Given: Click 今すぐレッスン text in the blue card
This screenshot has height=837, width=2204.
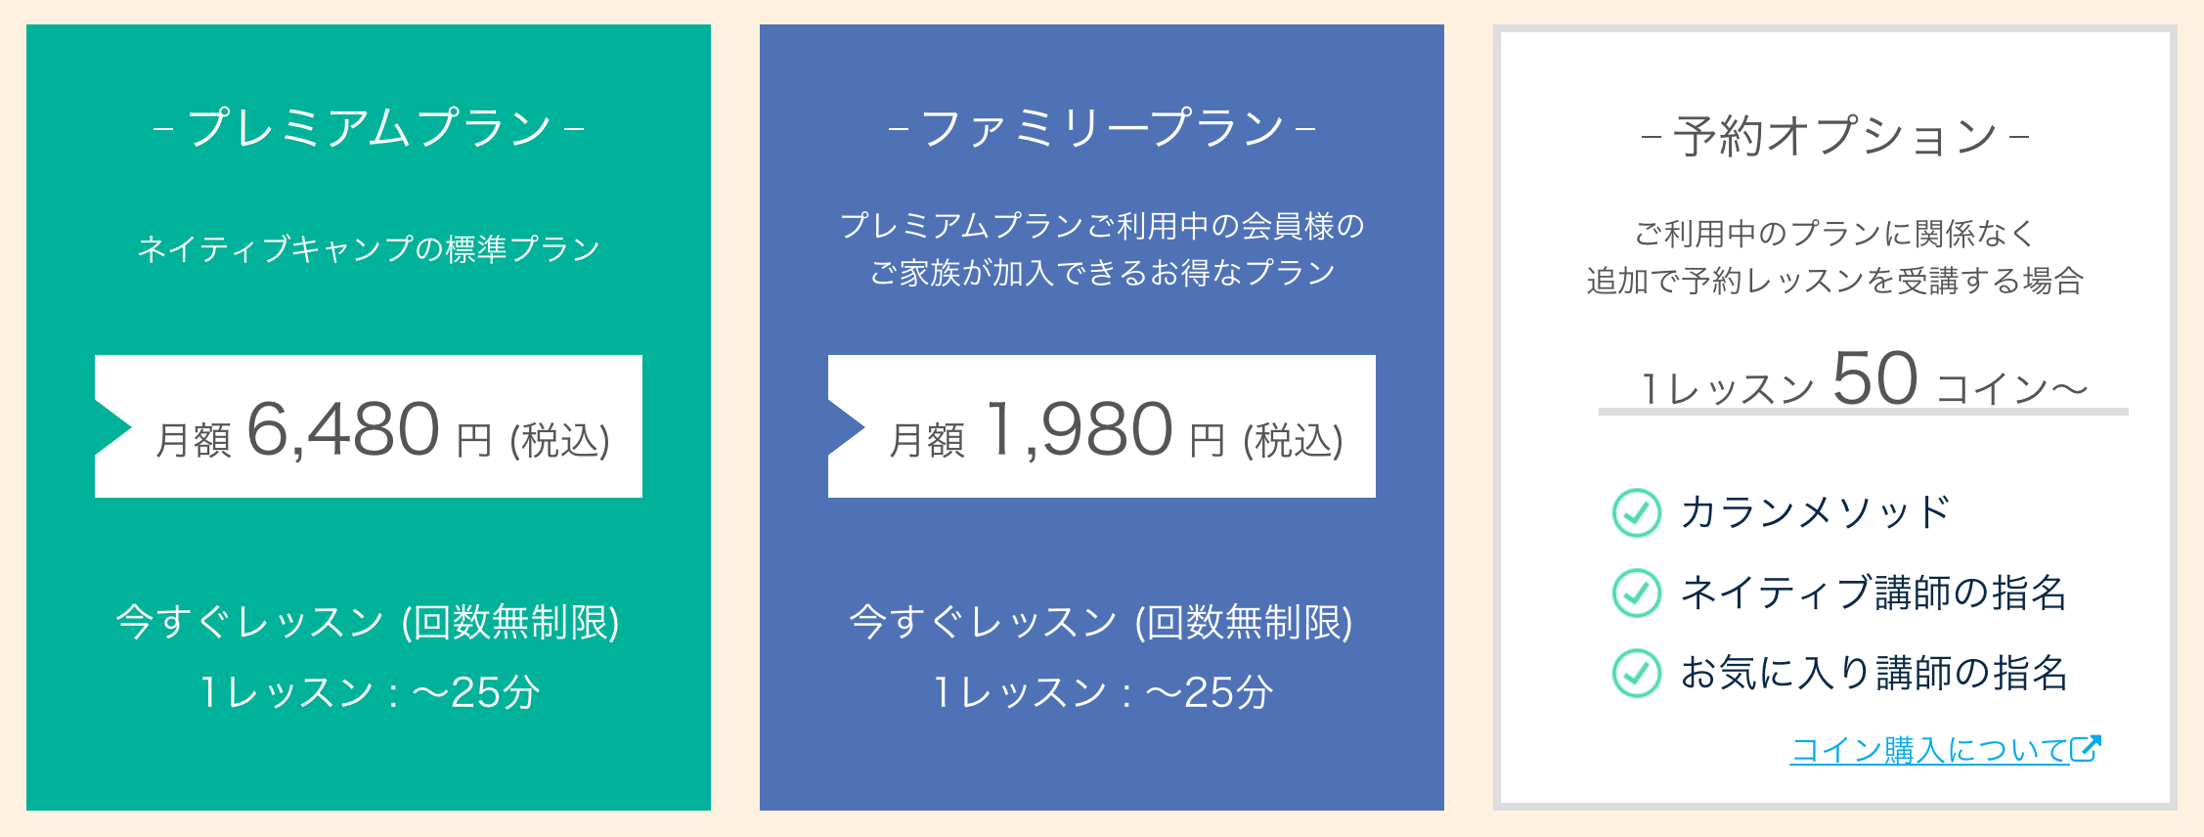Looking at the screenshot, I should coord(983,622).
